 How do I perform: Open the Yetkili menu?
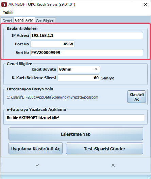point(8,12)
